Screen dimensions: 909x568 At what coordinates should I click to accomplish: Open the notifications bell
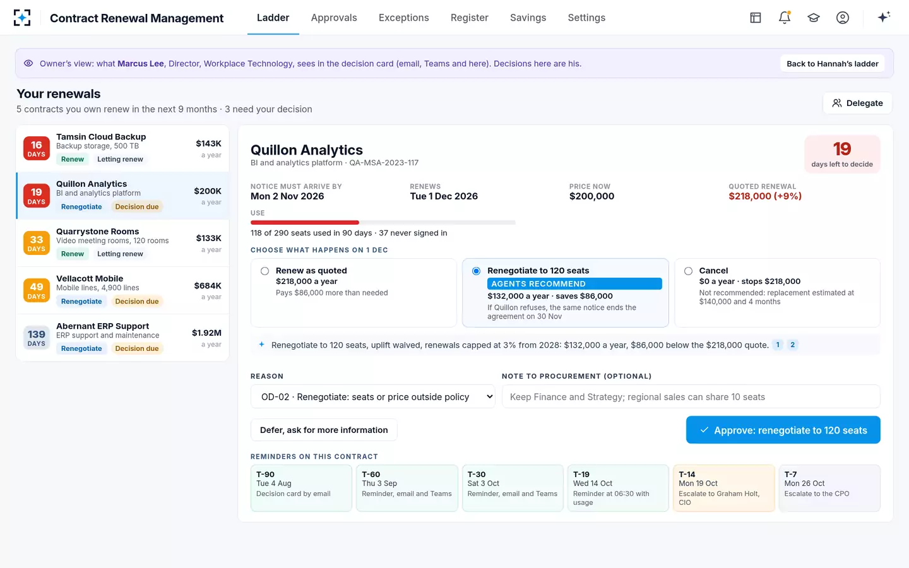click(x=785, y=18)
